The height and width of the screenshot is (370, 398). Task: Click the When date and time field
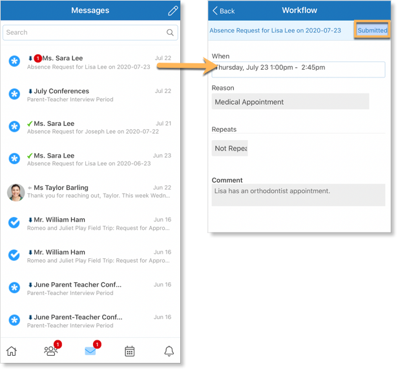coord(298,69)
